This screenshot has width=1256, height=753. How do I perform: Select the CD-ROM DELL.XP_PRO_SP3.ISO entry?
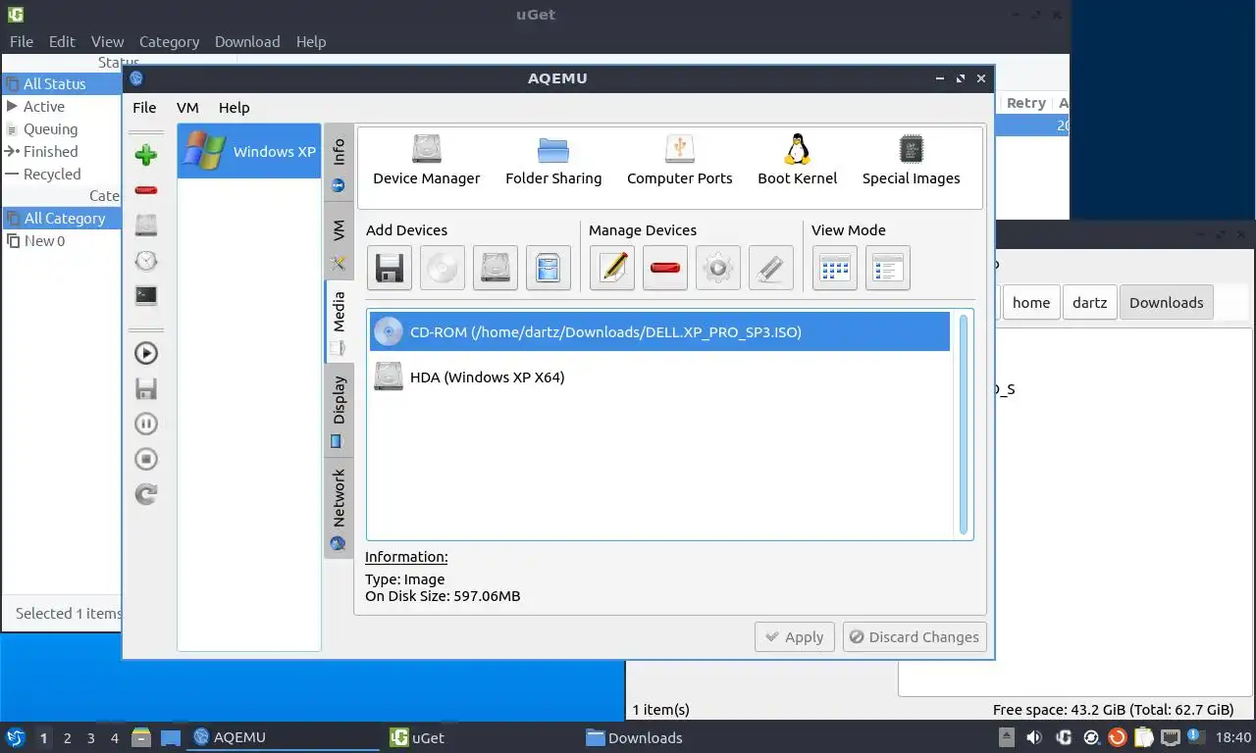(x=659, y=332)
